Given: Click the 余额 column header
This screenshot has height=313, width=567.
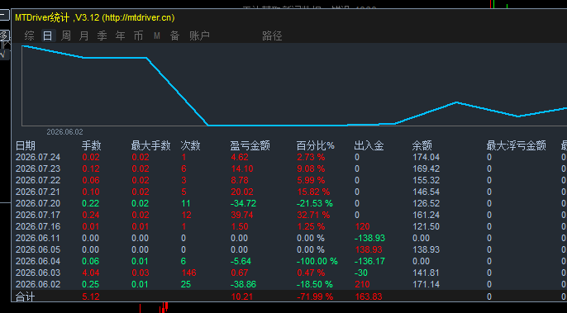Looking at the screenshot, I should click(x=422, y=145).
